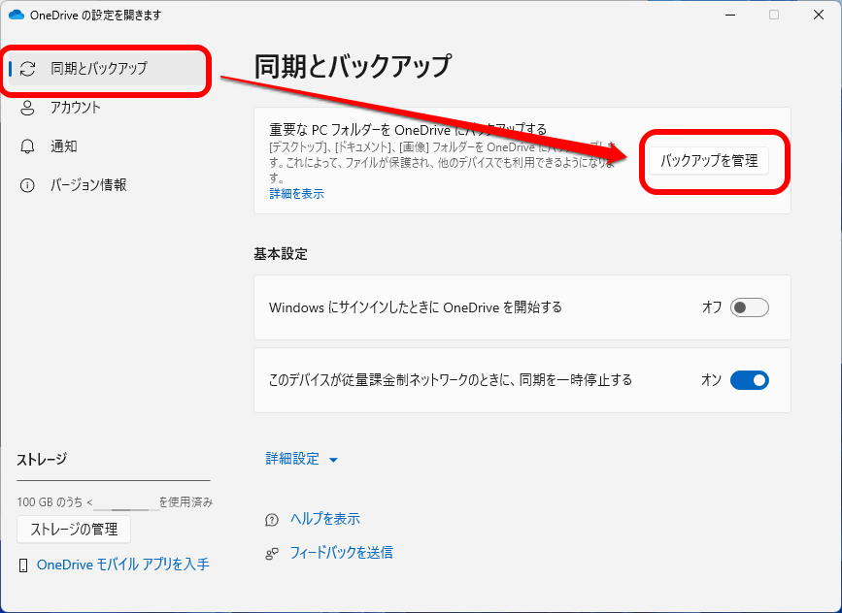Viewport: 842px width, 613px height.
Task: Click the OneDrive cloud icon in the title bar
Action: click(17, 15)
